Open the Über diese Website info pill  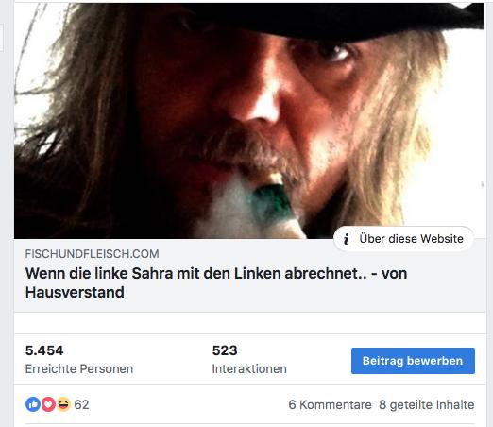pyautogui.click(x=403, y=239)
